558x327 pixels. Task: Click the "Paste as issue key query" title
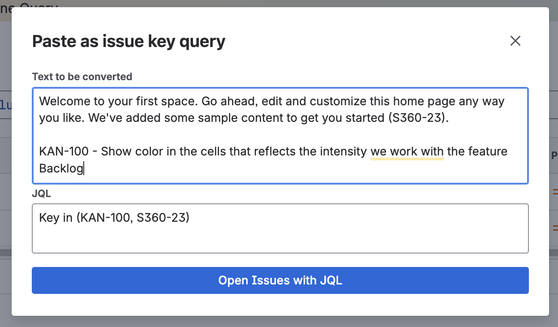[x=129, y=42]
